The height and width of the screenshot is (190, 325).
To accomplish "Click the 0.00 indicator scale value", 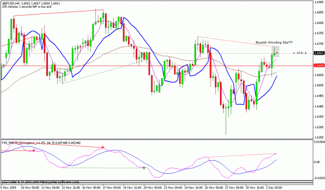I will pos(317,162).
